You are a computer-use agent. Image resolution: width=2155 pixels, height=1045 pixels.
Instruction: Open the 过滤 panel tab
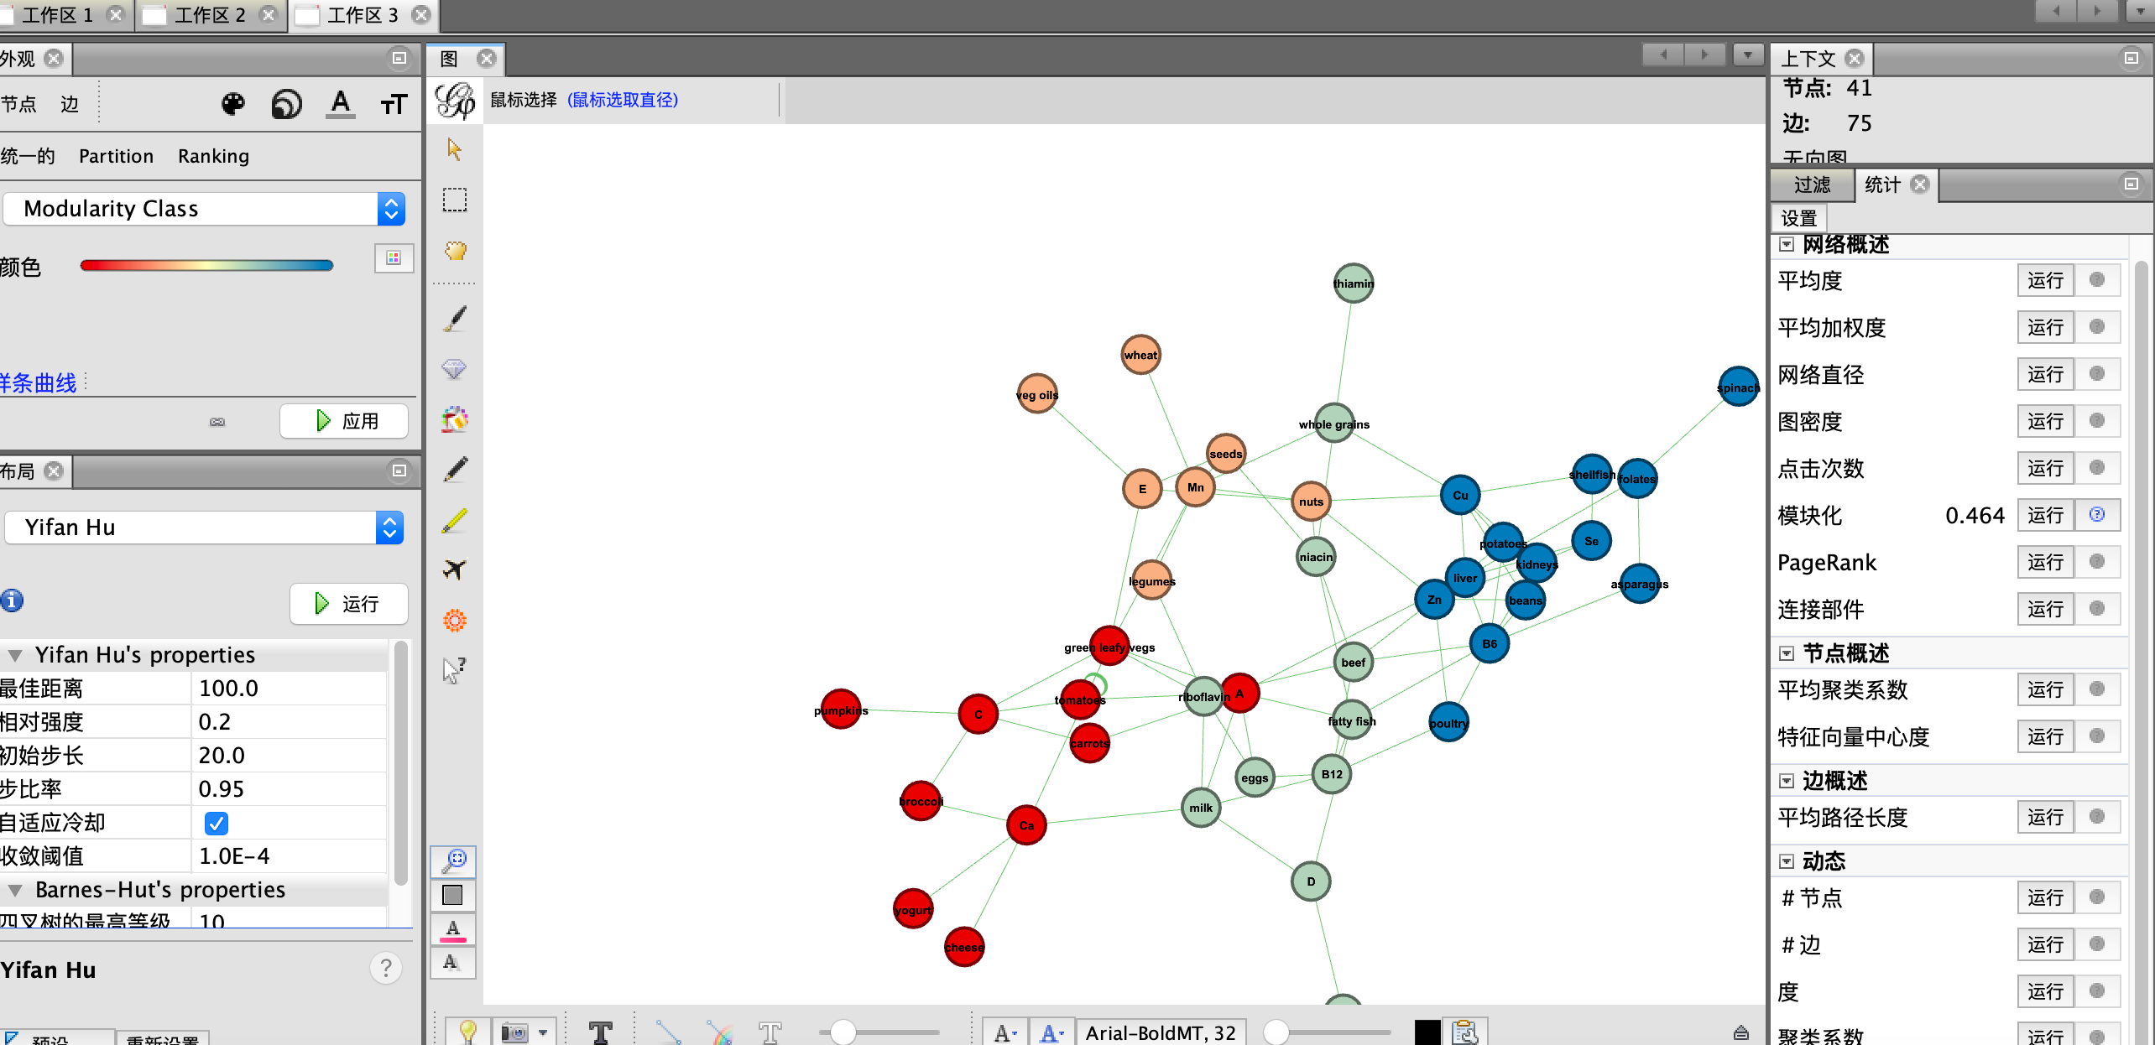click(x=1812, y=185)
